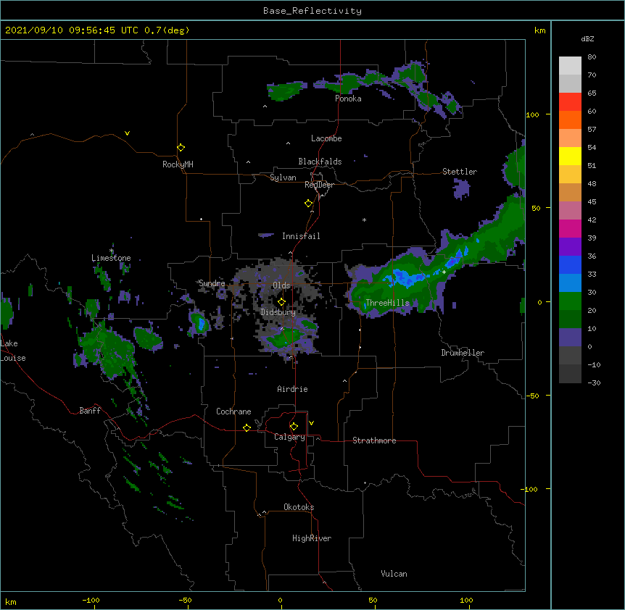Click the yellow marker south of Cochrane
625x610 pixels.
tap(247, 427)
